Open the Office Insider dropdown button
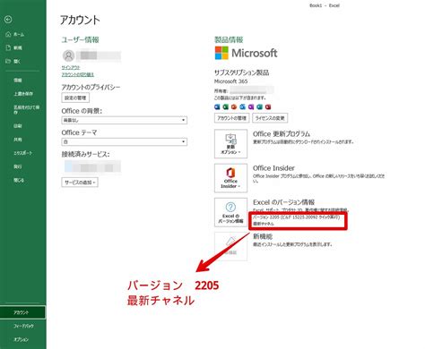This screenshot has height=349, width=425. 230,178
